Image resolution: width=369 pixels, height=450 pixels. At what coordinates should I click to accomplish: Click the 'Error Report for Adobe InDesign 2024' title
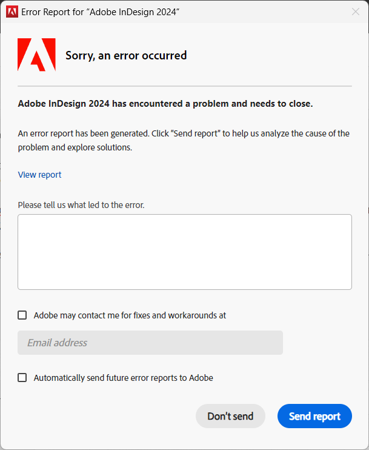[x=101, y=12]
